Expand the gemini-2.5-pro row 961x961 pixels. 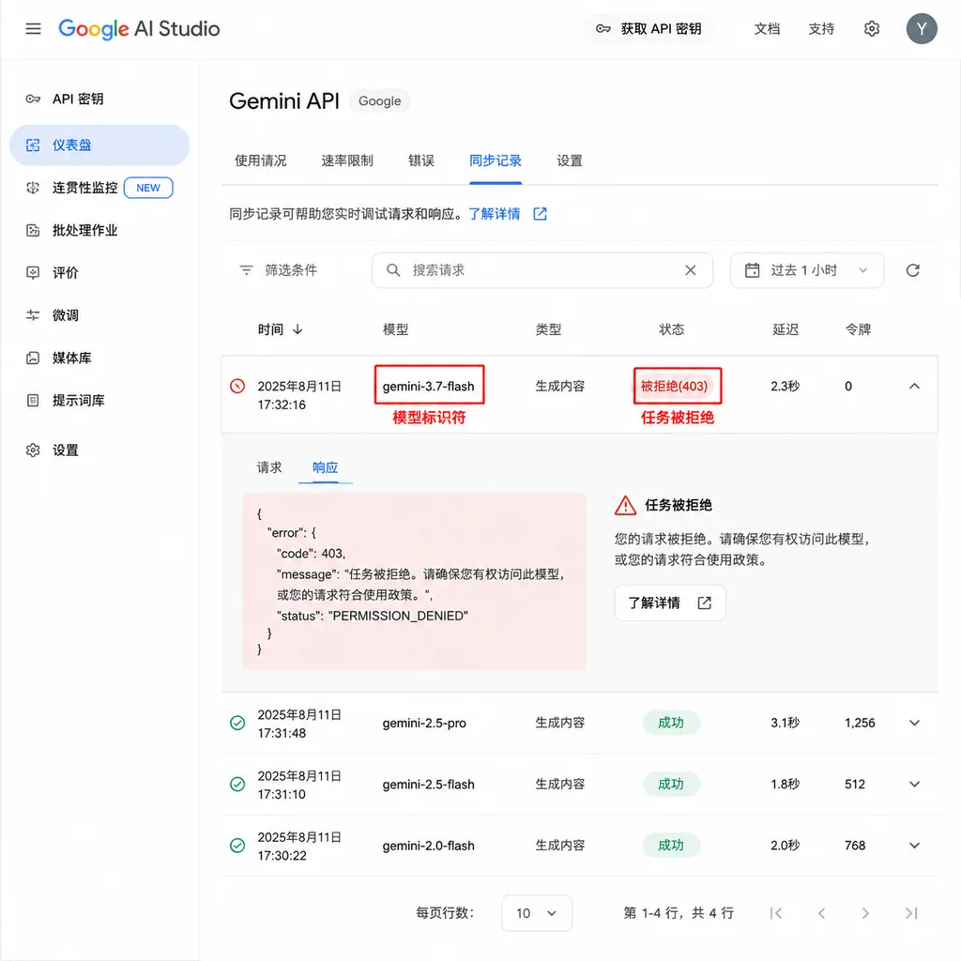[914, 724]
